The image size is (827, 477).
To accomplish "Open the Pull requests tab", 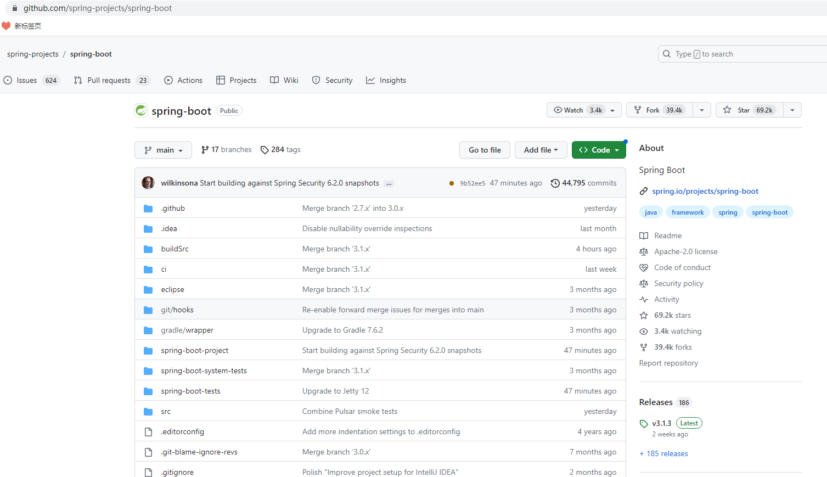I will coord(112,80).
